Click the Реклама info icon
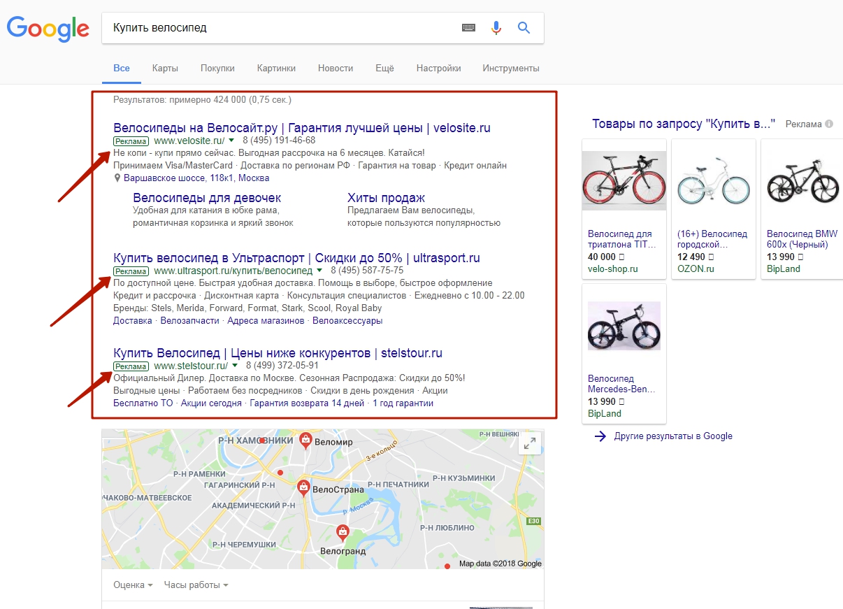Viewport: 843px width, 609px height. pyautogui.click(x=829, y=124)
